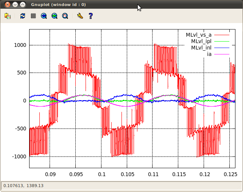The width and height of the screenshot is (243, 192).
Task: Open configuration with the wrench icon
Action: (79, 16)
